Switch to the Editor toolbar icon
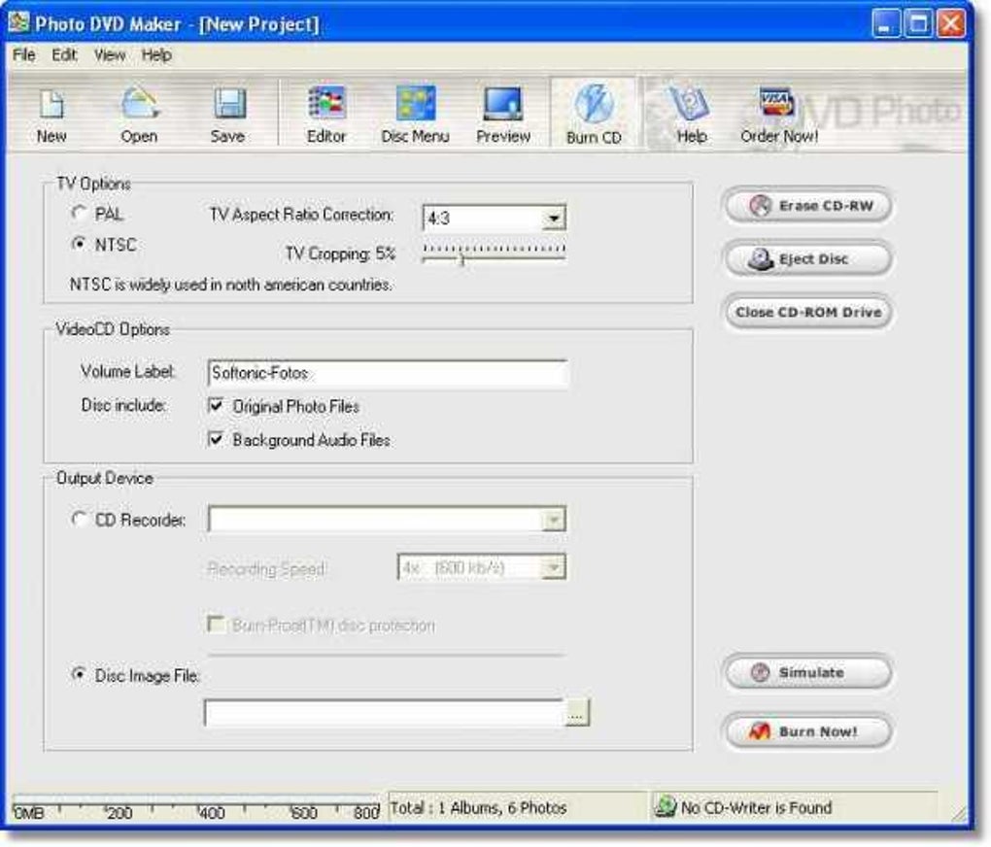 coord(326,103)
